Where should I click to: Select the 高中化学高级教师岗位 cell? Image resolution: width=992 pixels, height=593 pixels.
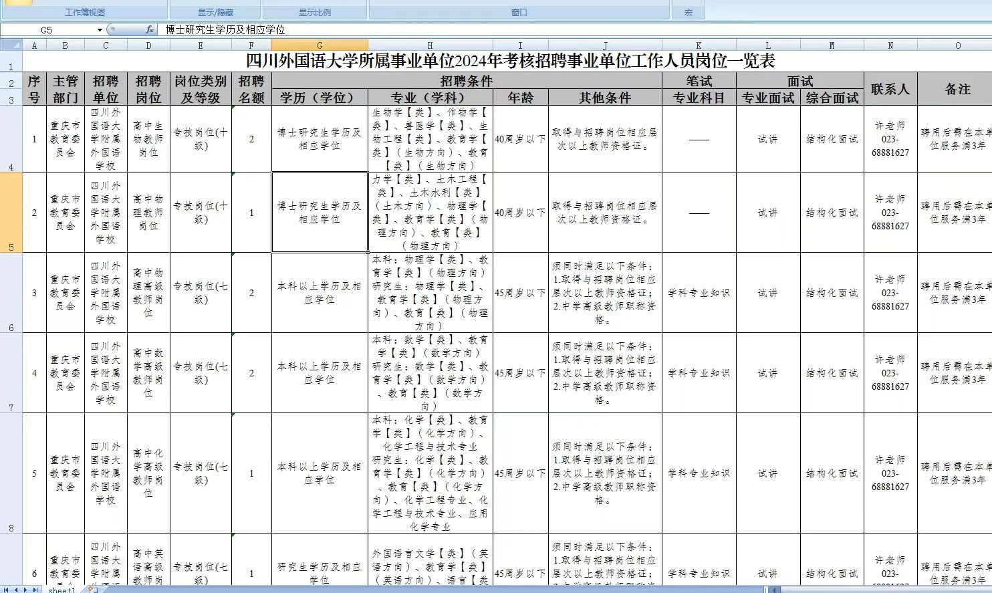tap(148, 473)
